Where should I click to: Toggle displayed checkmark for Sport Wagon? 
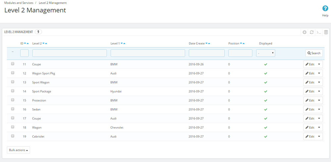point(265,82)
